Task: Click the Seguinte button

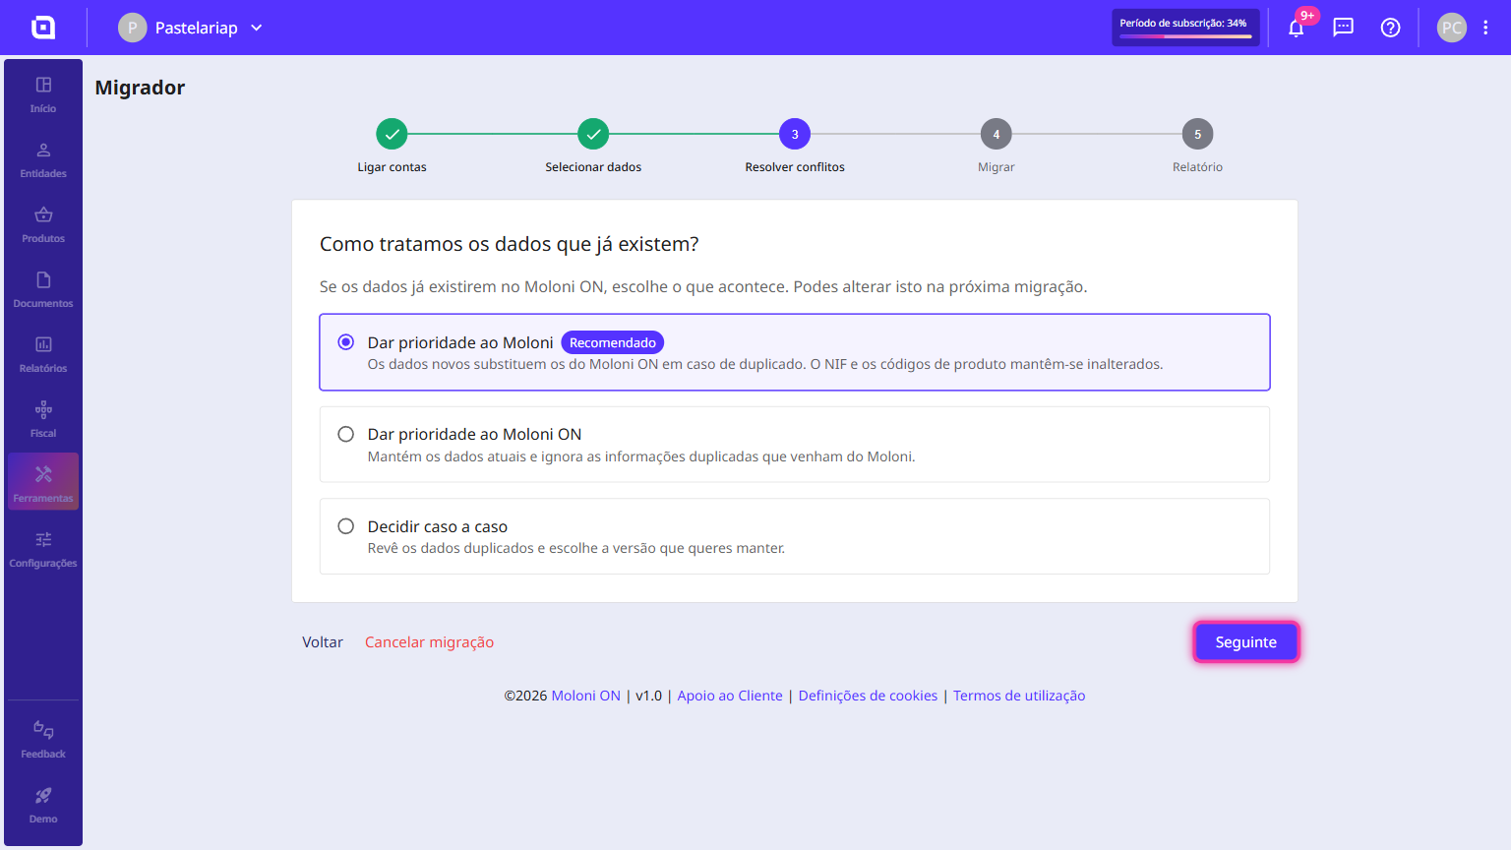Action: point(1246,641)
